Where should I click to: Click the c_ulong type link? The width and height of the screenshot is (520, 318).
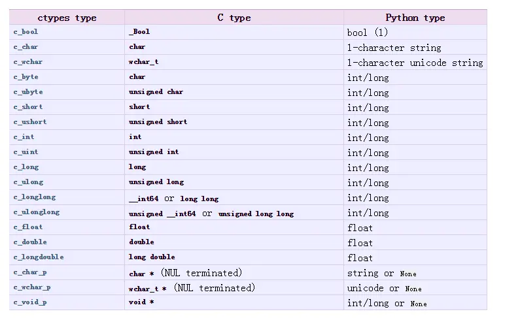click(27, 182)
